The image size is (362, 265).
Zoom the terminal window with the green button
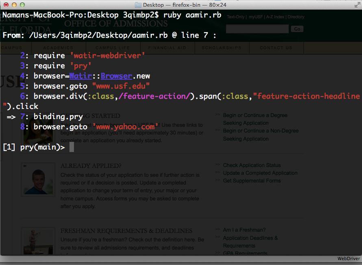(22, 5)
